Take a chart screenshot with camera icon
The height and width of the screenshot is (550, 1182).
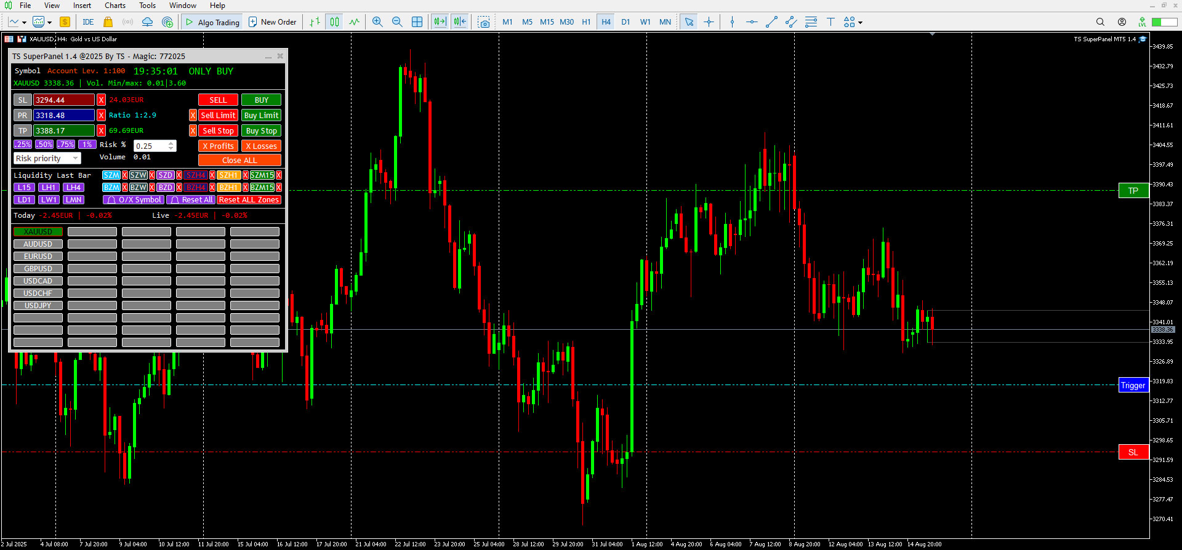pyautogui.click(x=484, y=22)
